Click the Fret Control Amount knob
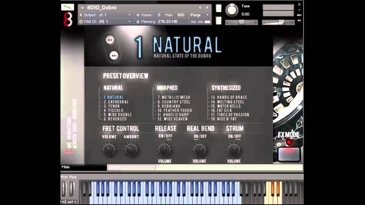365x205 pixels. 131,149
